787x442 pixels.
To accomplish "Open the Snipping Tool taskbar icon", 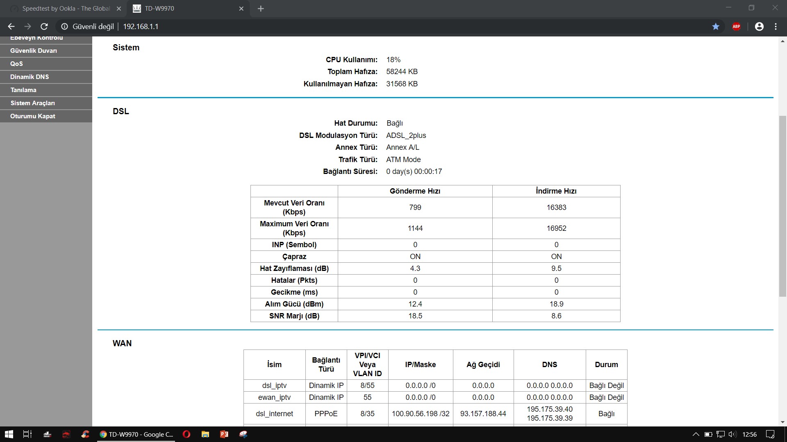I will (243, 434).
